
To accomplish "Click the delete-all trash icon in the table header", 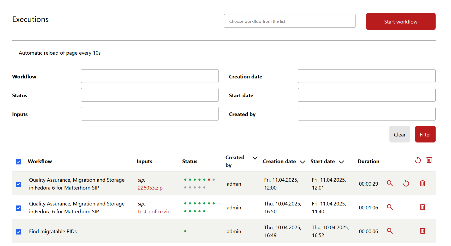I will pyautogui.click(x=429, y=160).
